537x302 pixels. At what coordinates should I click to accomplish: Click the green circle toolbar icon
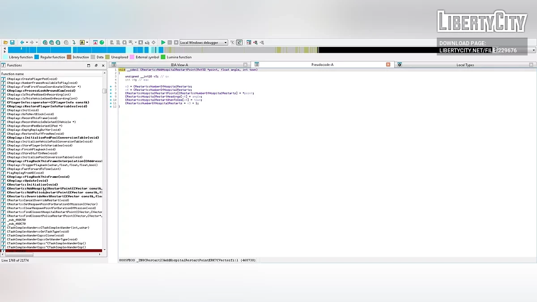(102, 43)
